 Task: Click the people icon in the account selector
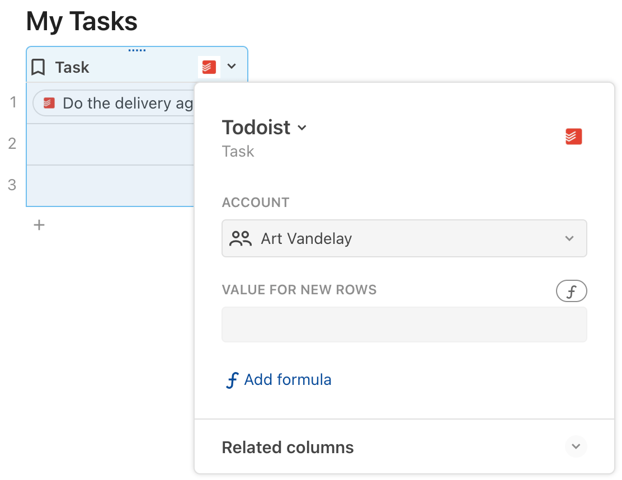pos(239,238)
